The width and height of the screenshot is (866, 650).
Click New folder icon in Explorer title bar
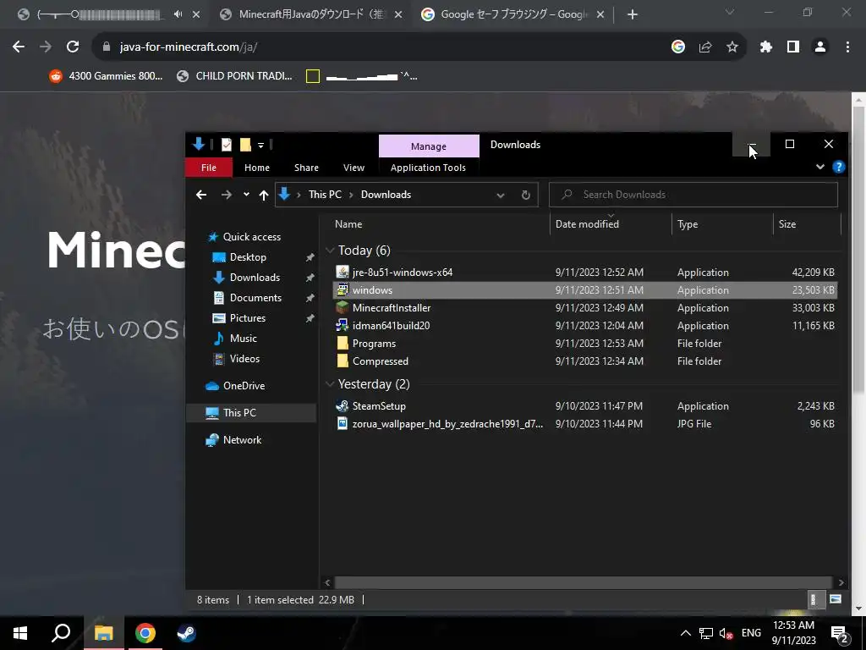[x=246, y=145]
